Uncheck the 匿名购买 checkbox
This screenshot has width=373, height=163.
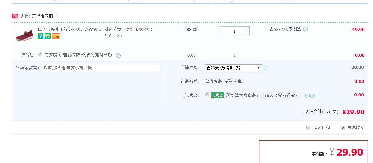pos(343,128)
